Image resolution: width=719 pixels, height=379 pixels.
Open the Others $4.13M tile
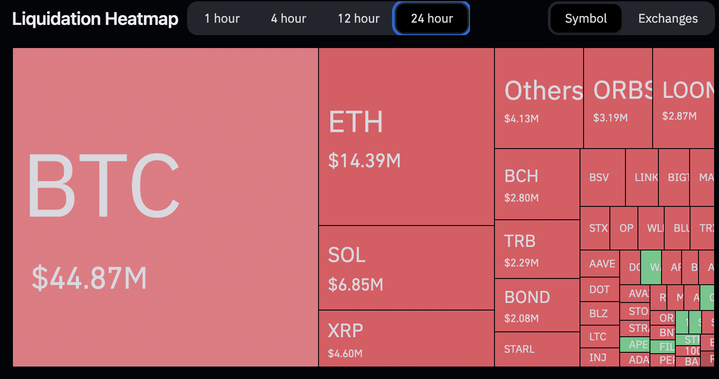[x=539, y=98]
